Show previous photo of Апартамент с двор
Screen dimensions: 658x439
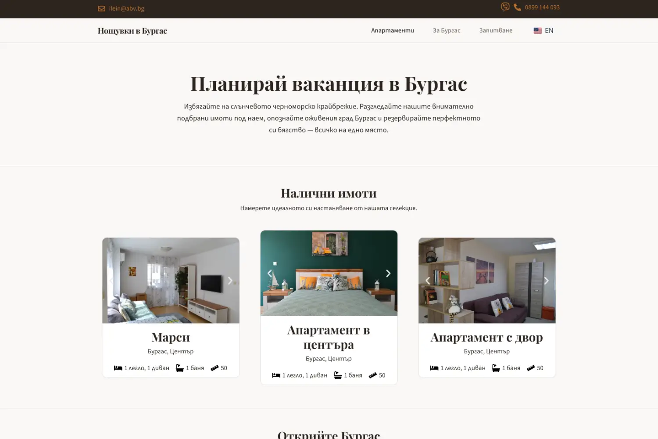[x=428, y=281]
